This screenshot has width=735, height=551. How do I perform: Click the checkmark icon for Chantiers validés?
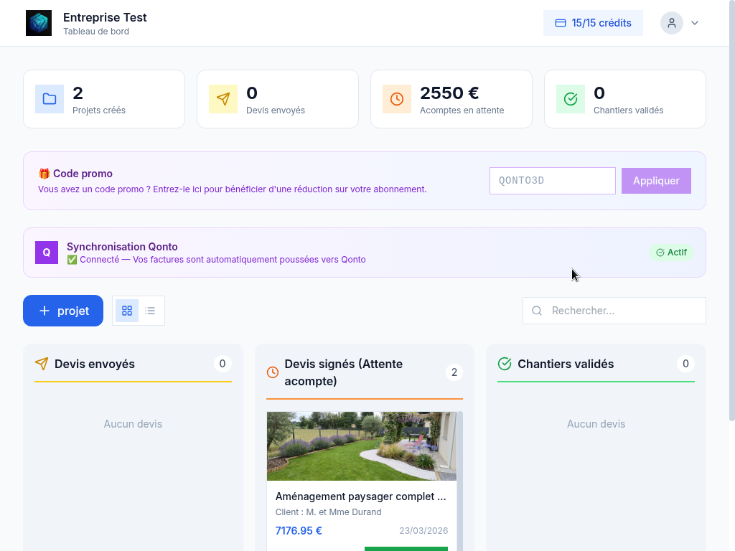coord(571,99)
